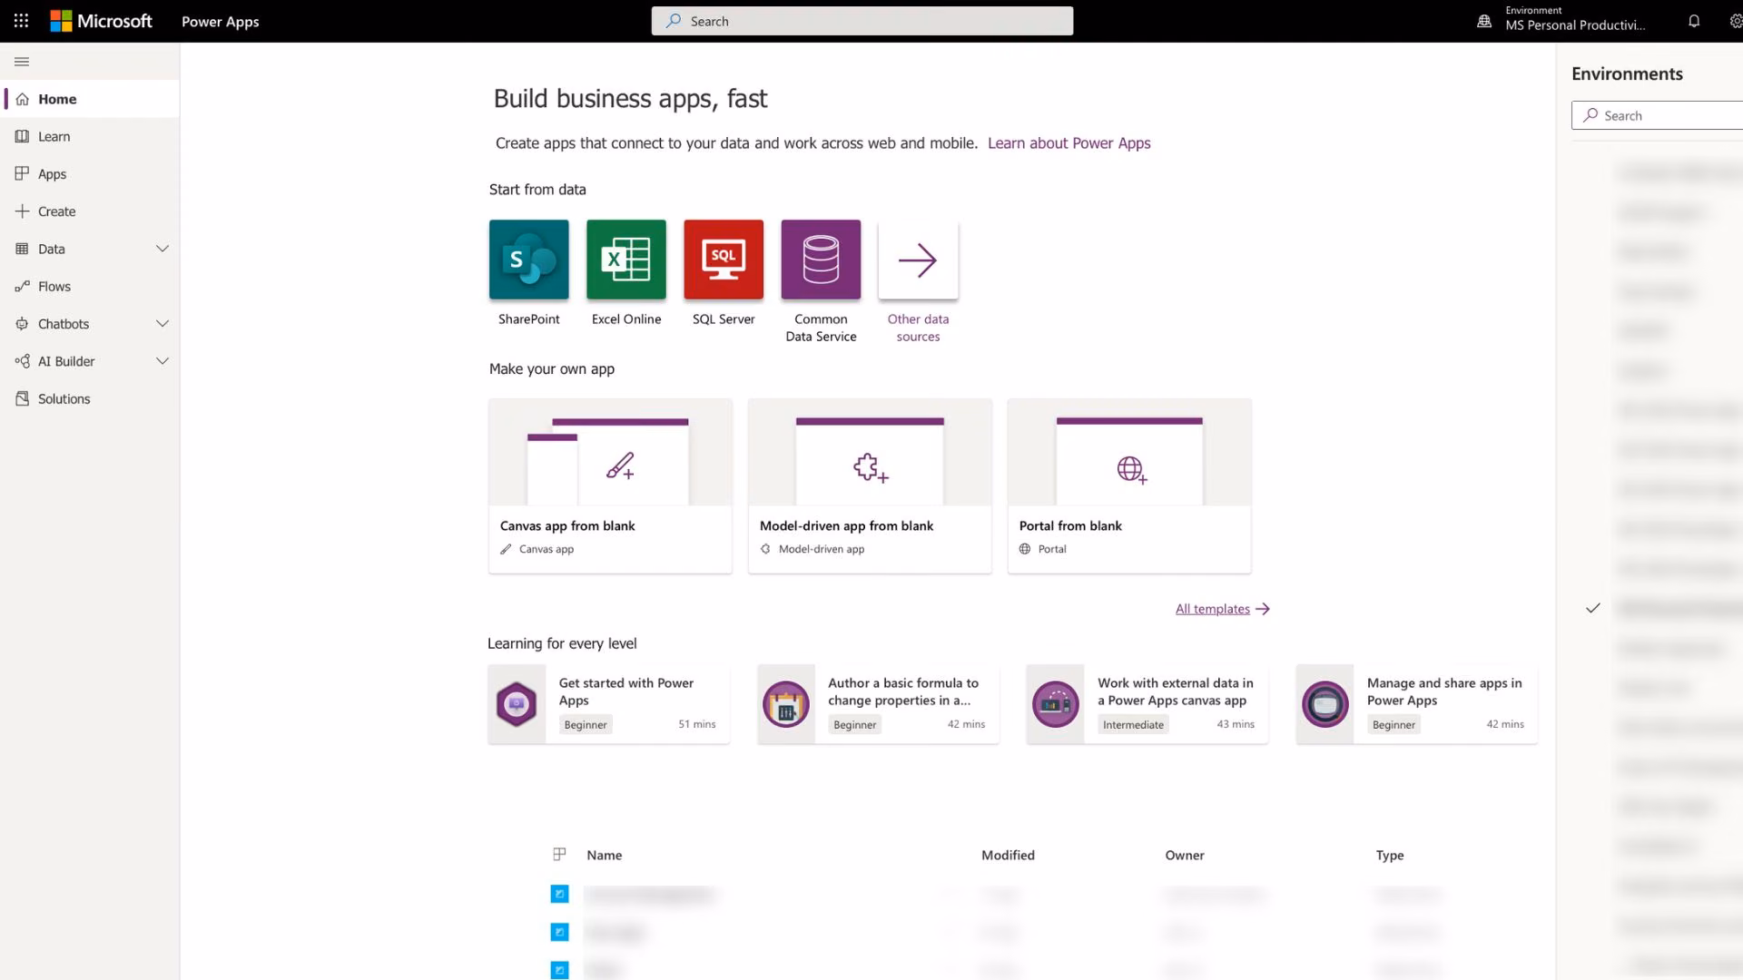Click the second app row's canvas icon
1743x980 pixels.
coord(559,932)
